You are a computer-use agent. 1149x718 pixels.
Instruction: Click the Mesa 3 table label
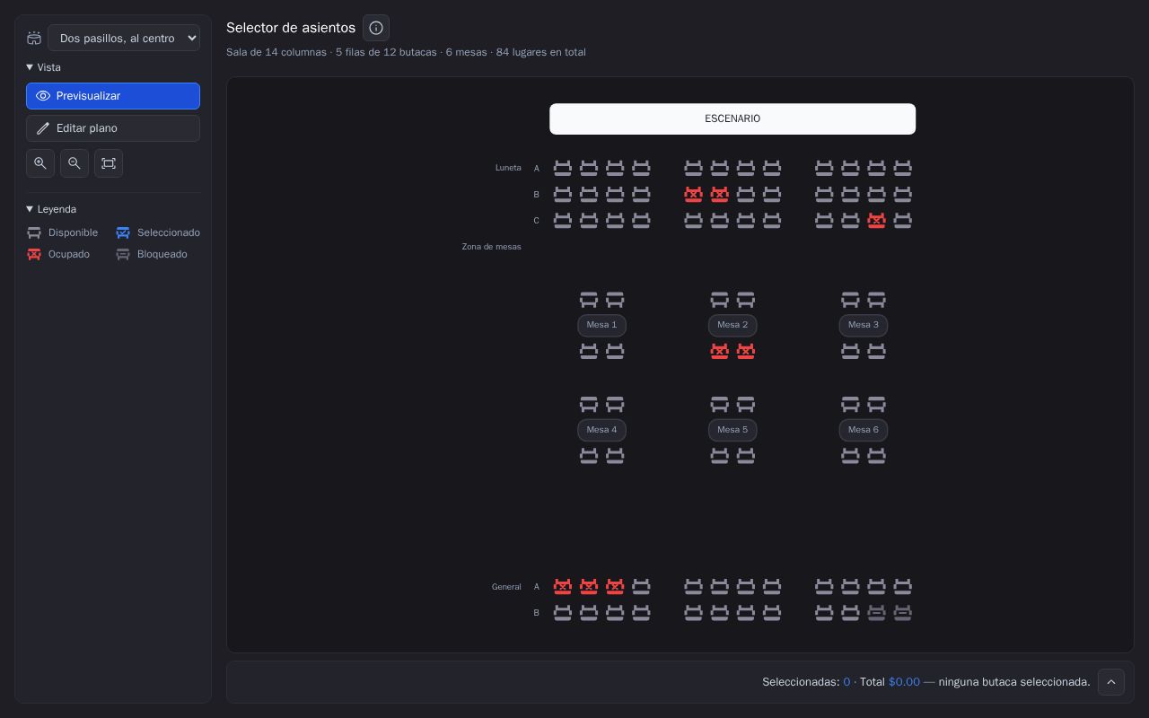pyautogui.click(x=864, y=325)
